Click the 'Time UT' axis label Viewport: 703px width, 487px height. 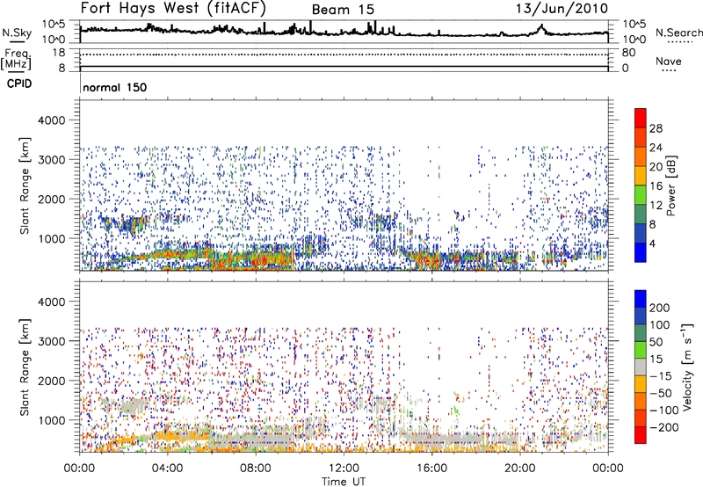click(x=344, y=482)
